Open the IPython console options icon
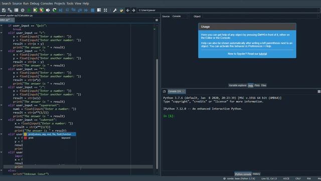This screenshot has height=181, width=321. [319, 92]
